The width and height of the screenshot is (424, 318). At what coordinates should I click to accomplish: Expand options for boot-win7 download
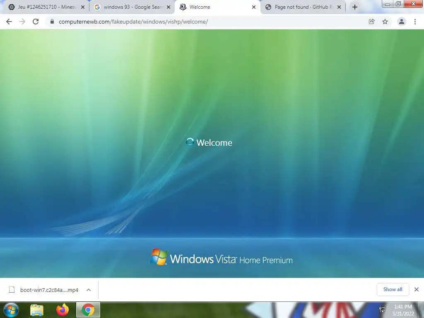(89, 290)
